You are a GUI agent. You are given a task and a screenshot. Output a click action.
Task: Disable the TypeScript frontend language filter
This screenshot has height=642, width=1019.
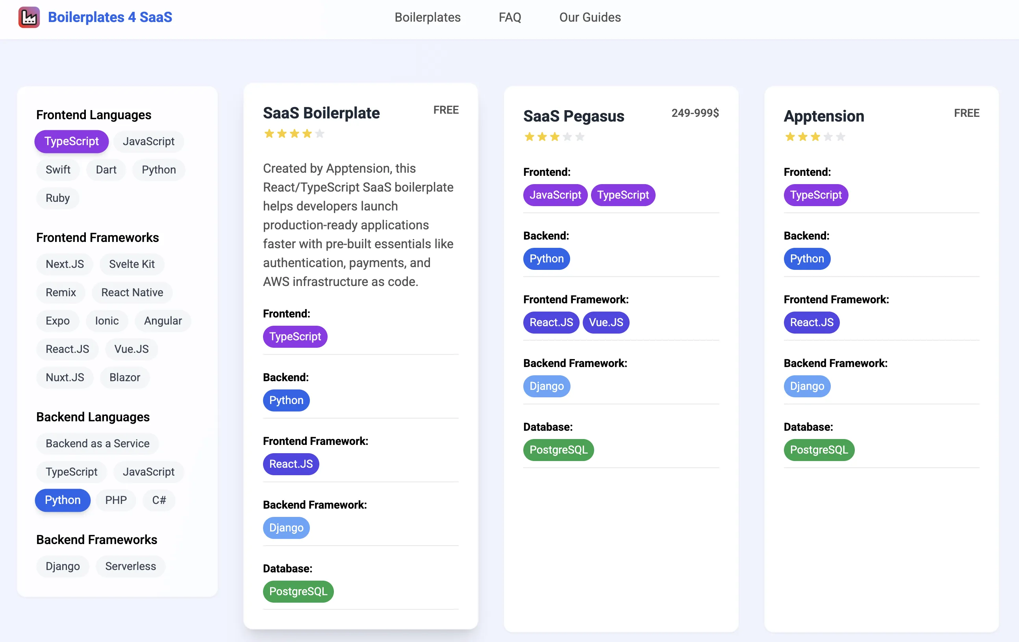[72, 141]
